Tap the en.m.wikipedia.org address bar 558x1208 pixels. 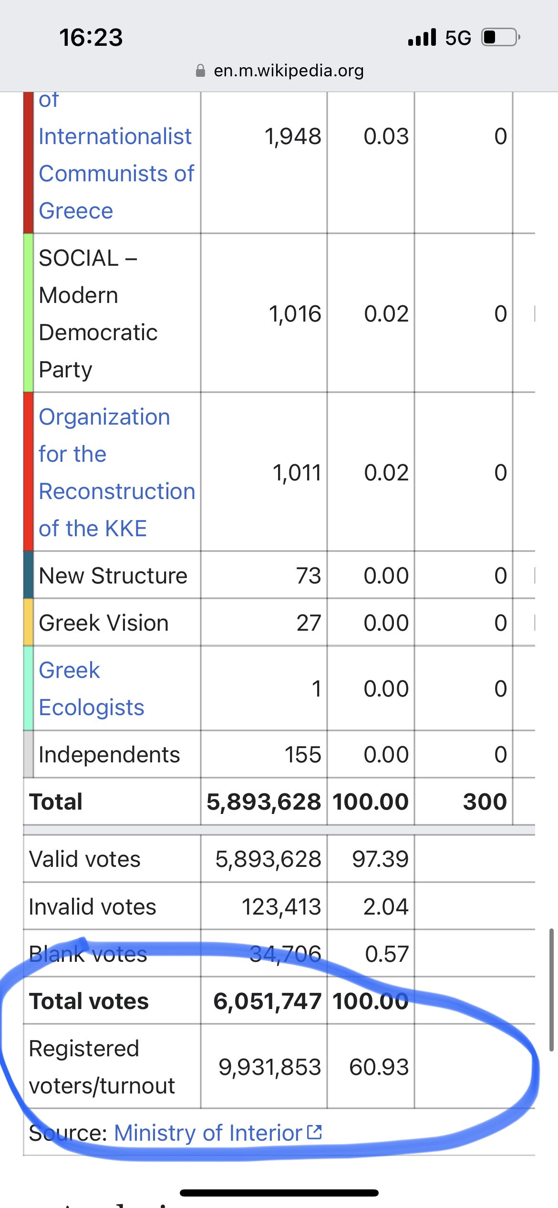pyautogui.click(x=288, y=71)
